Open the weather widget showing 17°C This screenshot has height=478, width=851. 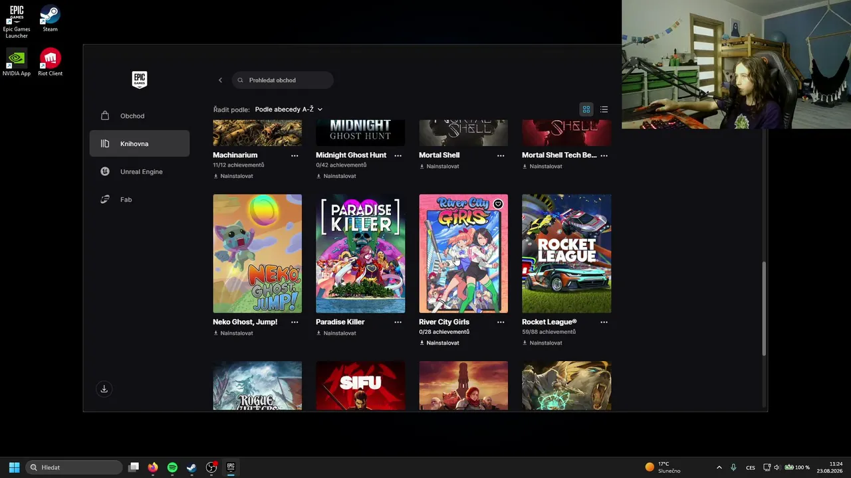coord(663,467)
